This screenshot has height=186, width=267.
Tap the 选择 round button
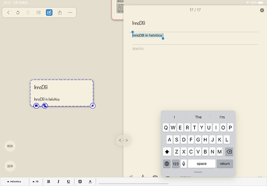click(10, 166)
